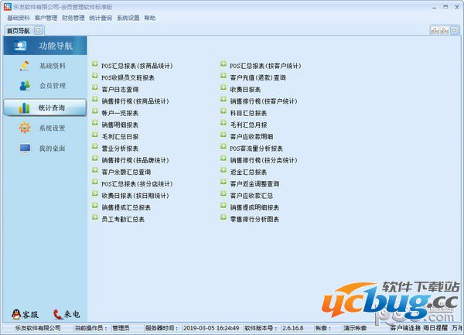Viewport: 464px width, 335px height.
Task: Click the 我的桌面 sidebar monitor icon
Action: pyautogui.click(x=25, y=149)
